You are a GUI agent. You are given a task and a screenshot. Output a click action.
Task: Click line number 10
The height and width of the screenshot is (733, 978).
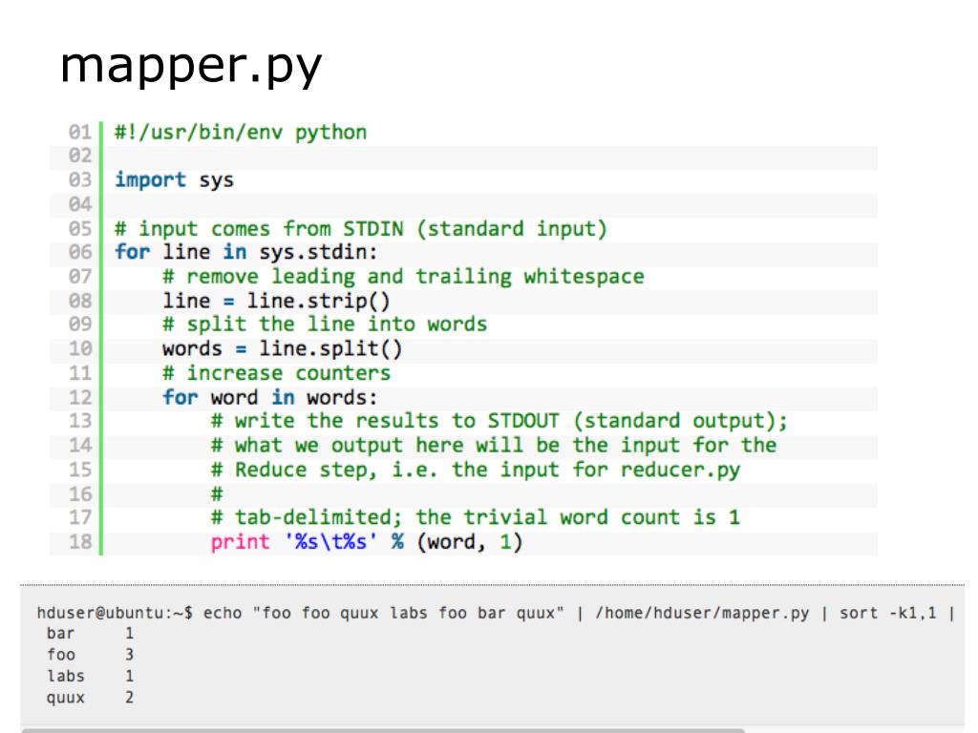(80, 349)
